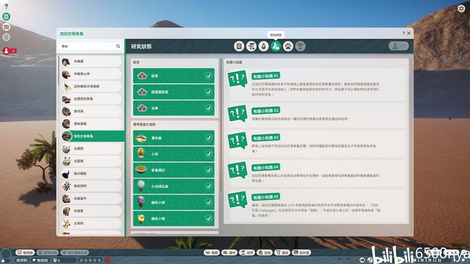
Task: Open the 建設 build menu
Action: [x=282, y=253]
